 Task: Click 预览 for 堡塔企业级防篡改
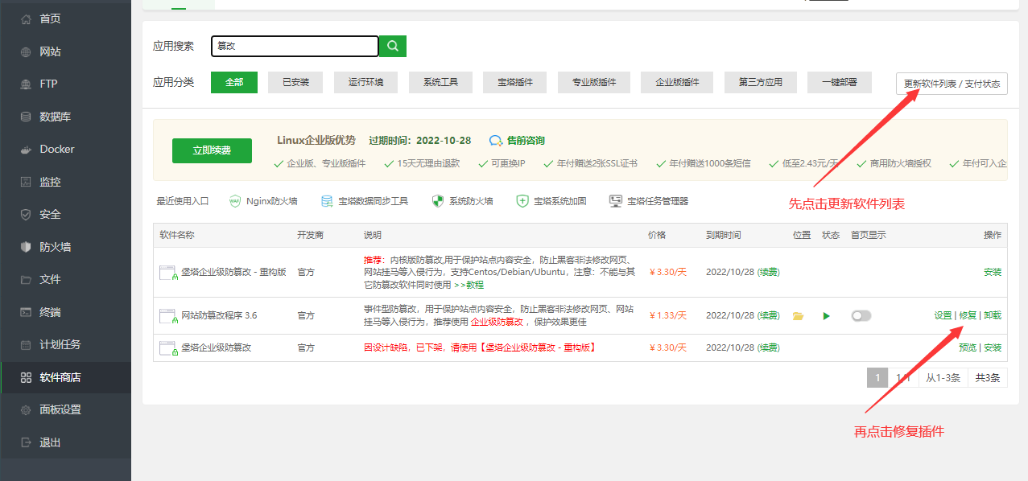pos(968,348)
